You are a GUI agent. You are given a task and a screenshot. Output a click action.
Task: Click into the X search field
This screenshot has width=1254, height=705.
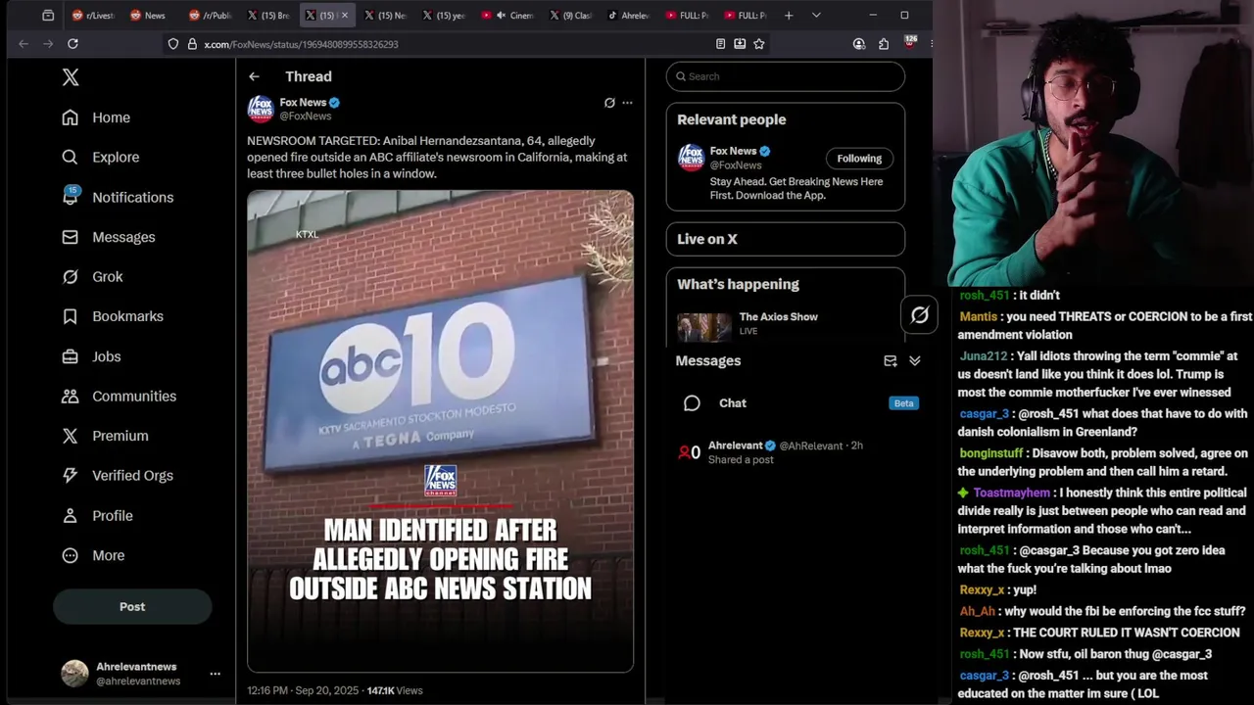click(786, 76)
